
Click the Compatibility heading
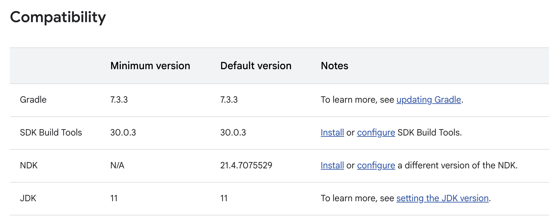pos(58,17)
